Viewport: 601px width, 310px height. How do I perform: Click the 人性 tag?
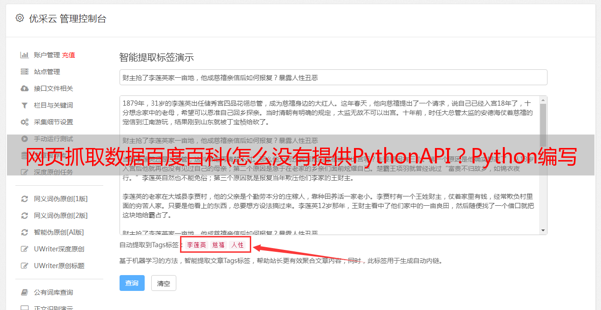(238, 245)
